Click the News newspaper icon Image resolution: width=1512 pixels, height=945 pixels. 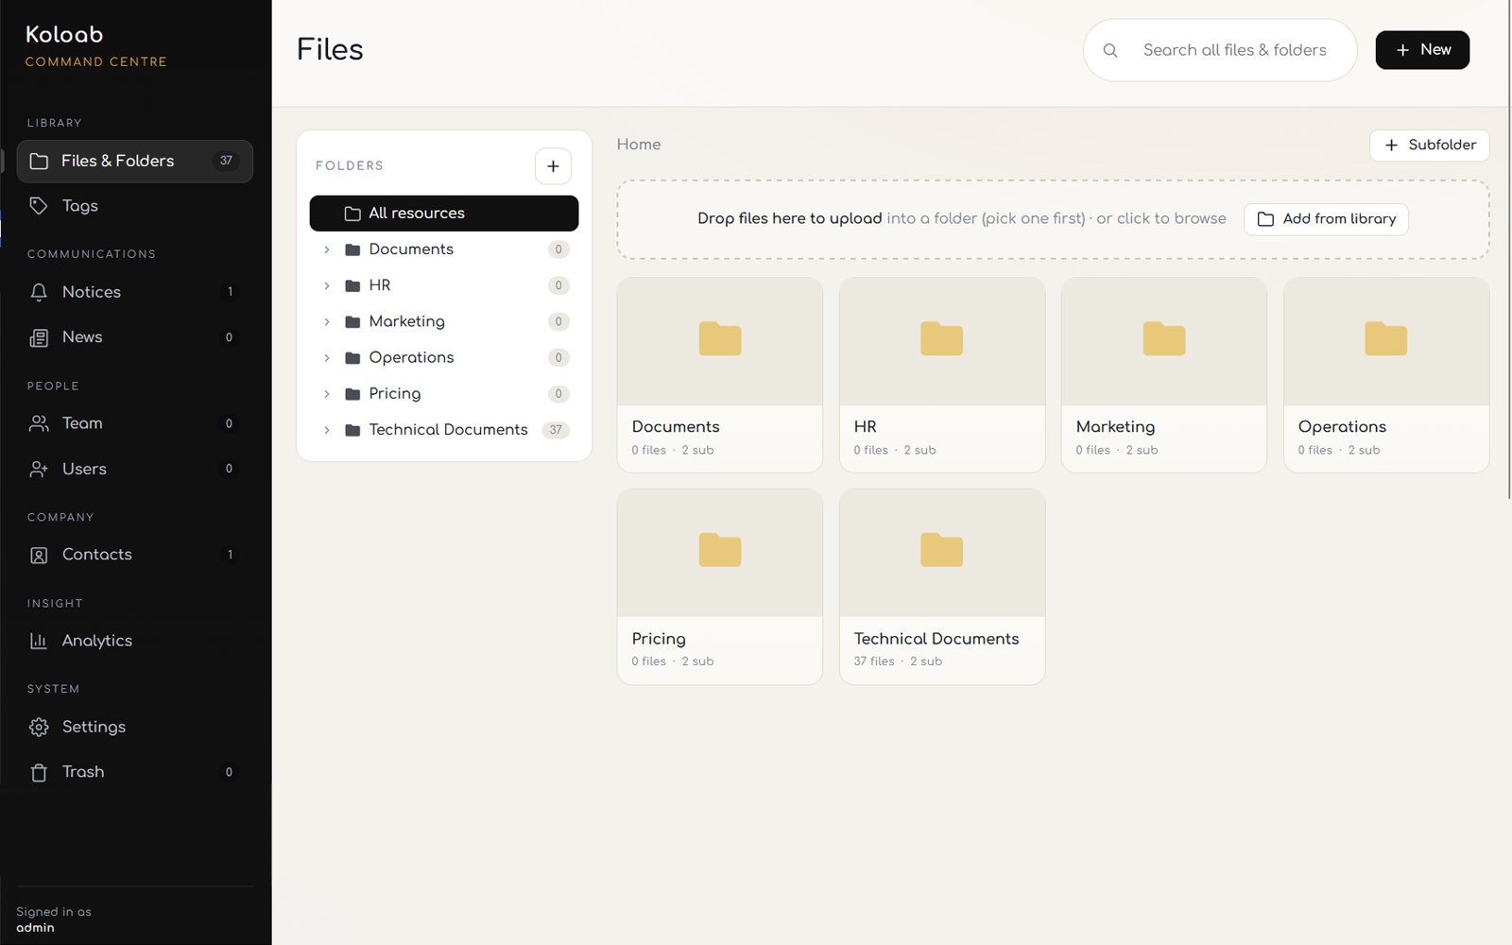tap(39, 337)
